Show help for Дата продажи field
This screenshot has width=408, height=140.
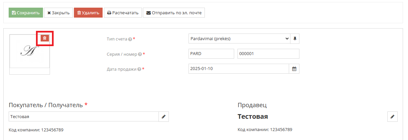click(139, 69)
